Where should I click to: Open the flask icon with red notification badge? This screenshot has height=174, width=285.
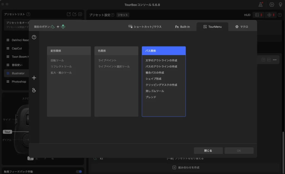[260, 4]
